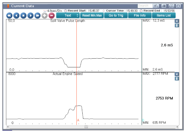Screen dimensions: 186x133
Task: Click the Spill Valve Pulse Length title
Action: tap(67, 21)
